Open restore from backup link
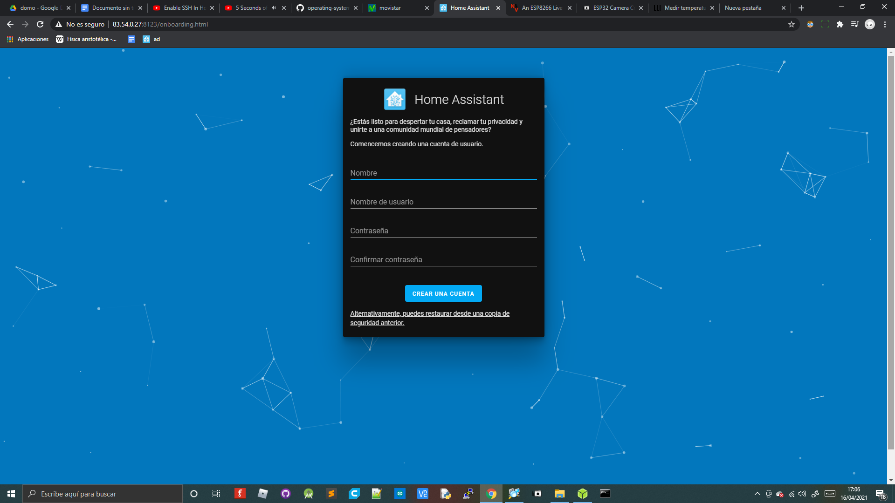895x503 pixels. point(429,318)
